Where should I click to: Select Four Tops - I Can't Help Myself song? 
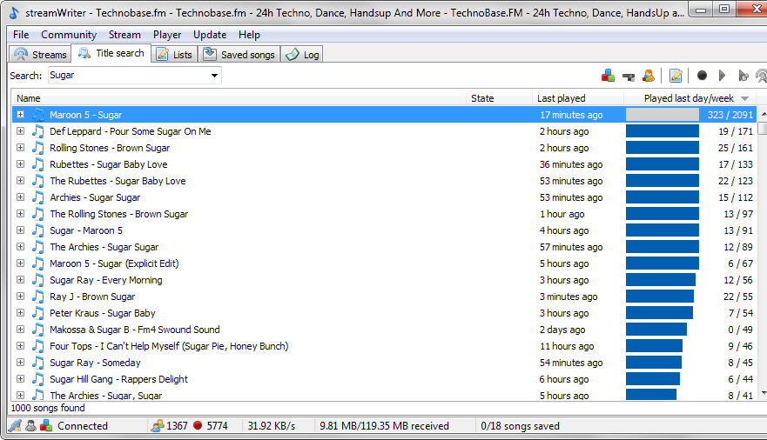coord(169,346)
